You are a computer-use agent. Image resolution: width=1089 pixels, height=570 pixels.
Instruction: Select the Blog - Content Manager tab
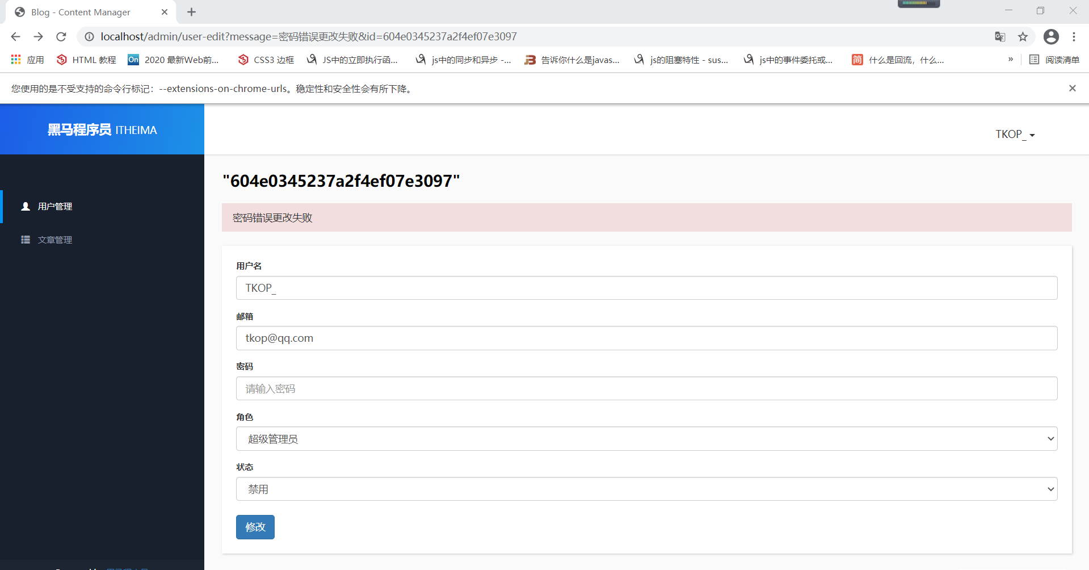pos(91,12)
